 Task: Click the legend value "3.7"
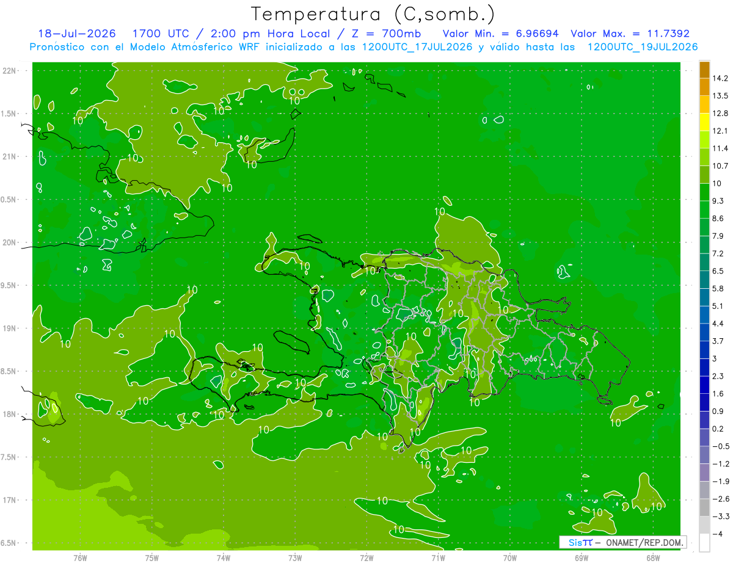click(x=718, y=341)
